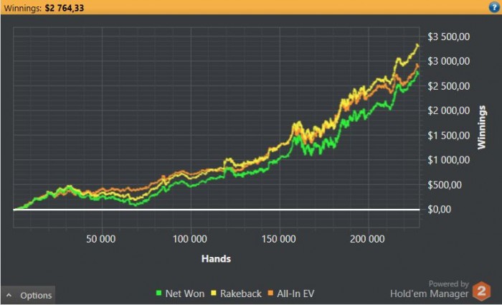
Task: Click the $1 500,00 axis label
Action: coord(448,136)
